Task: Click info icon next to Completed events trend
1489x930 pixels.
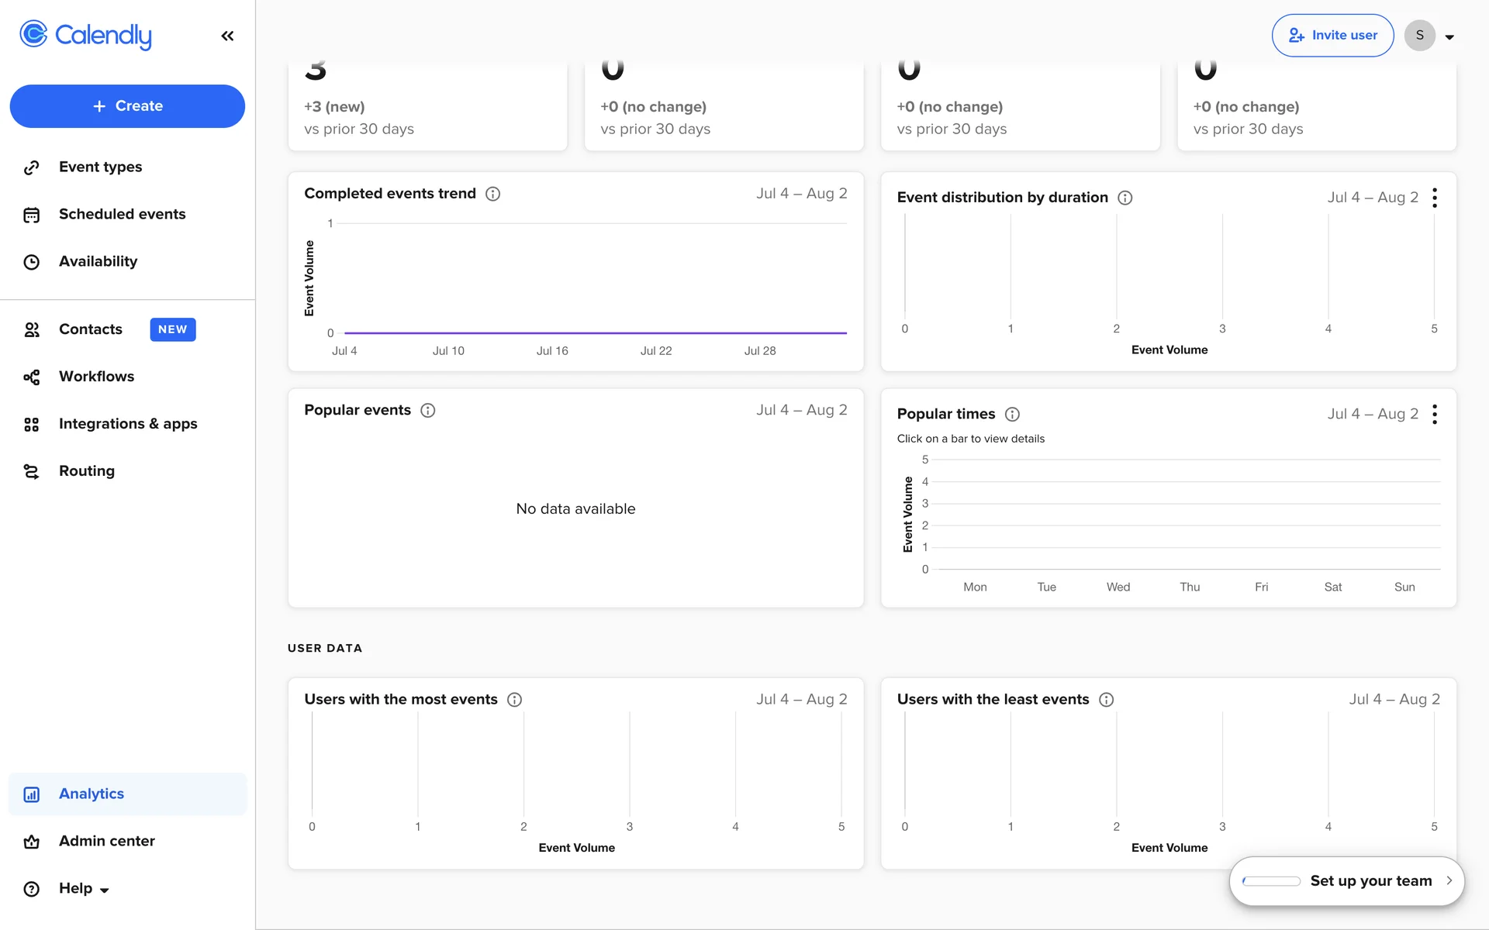Action: click(492, 194)
